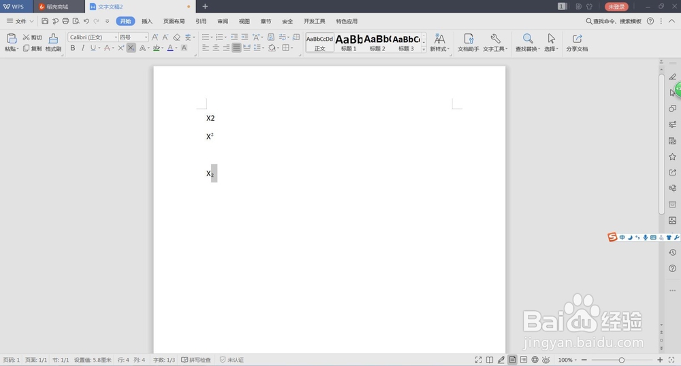
Task: Apply the Heading 2 (标题 2) style
Action: [377, 42]
